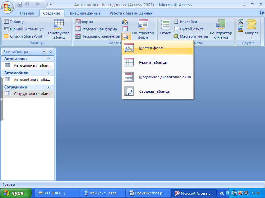
Task: Switch to Мой компьютер taskbar window
Action: [x=103, y=193]
